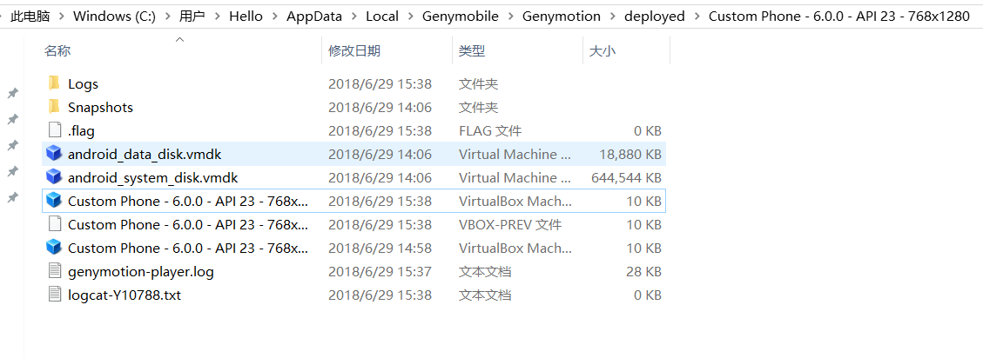Expand the chevron after Genymobile in the path
983x358 pixels.
(x=510, y=17)
